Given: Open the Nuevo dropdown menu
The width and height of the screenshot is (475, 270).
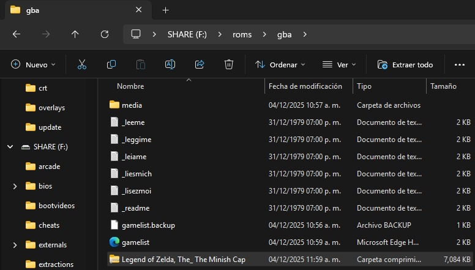Looking at the screenshot, I should tap(33, 64).
